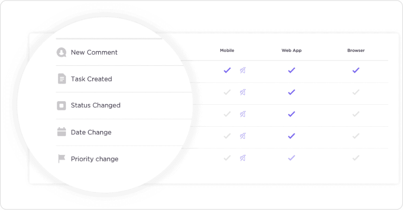The image size is (403, 210).
Task: Click the Browser column header
Action: [x=356, y=50]
